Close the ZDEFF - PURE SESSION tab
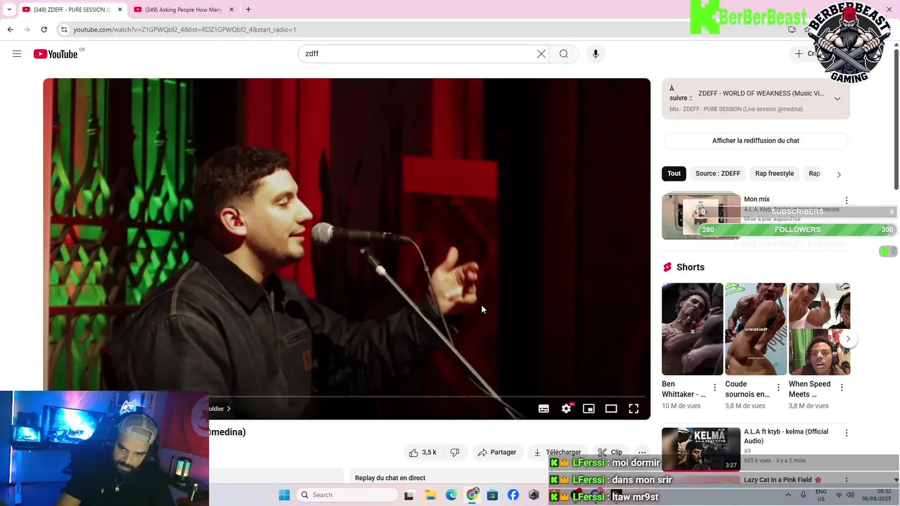This screenshot has height=506, width=900. [x=120, y=10]
